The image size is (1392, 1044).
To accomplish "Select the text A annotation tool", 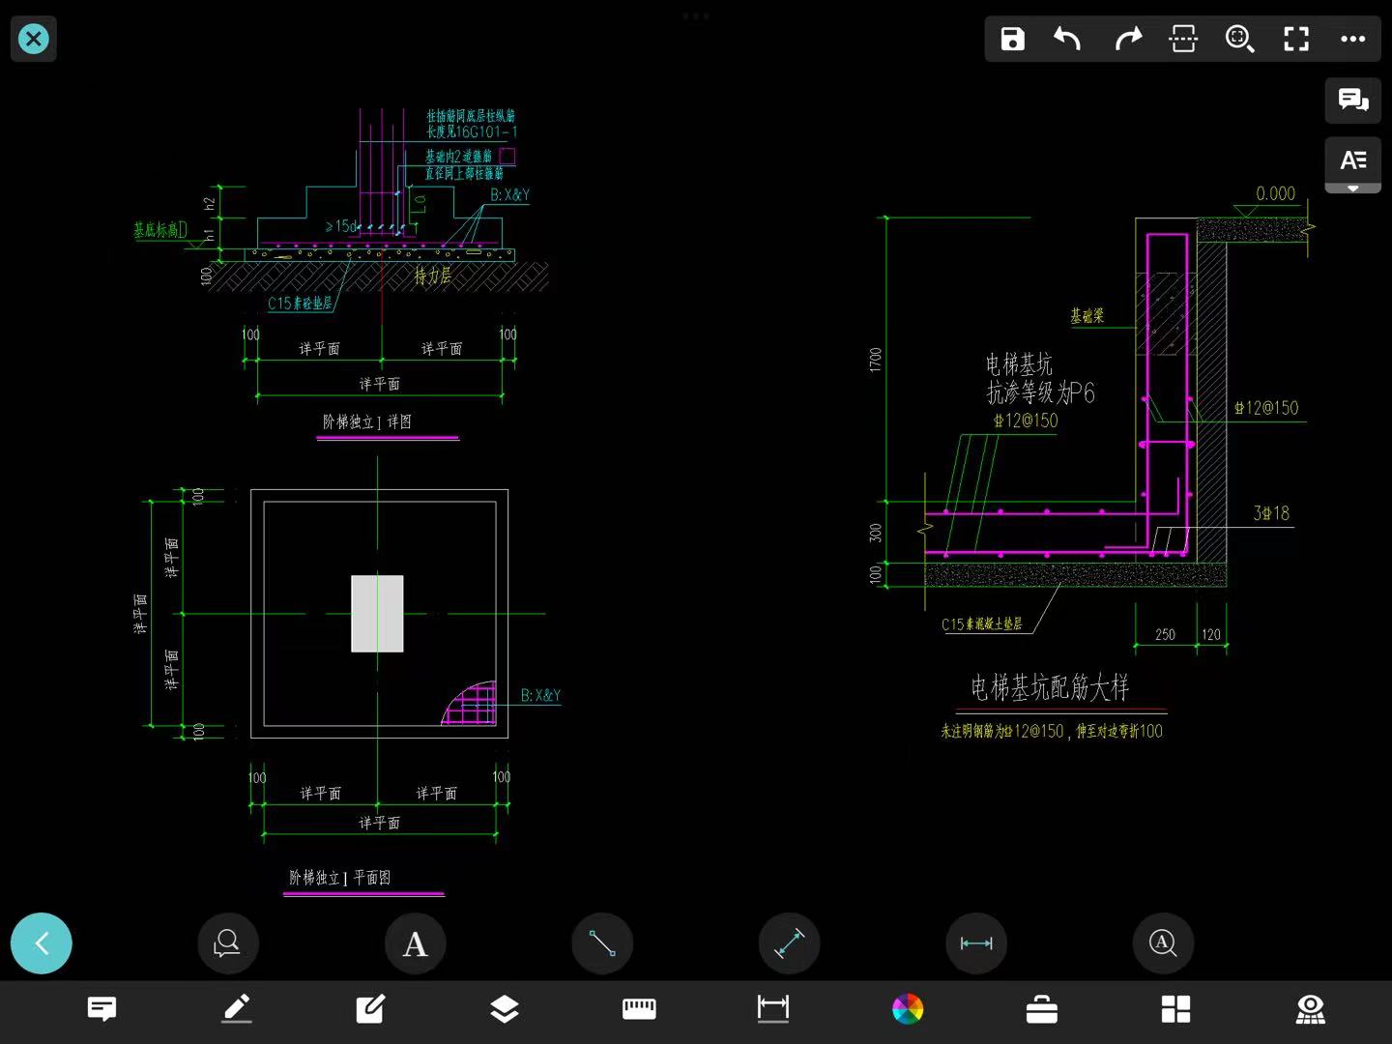I will 415,942.
